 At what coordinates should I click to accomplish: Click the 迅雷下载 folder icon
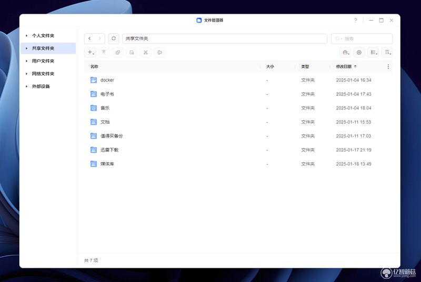(94, 150)
